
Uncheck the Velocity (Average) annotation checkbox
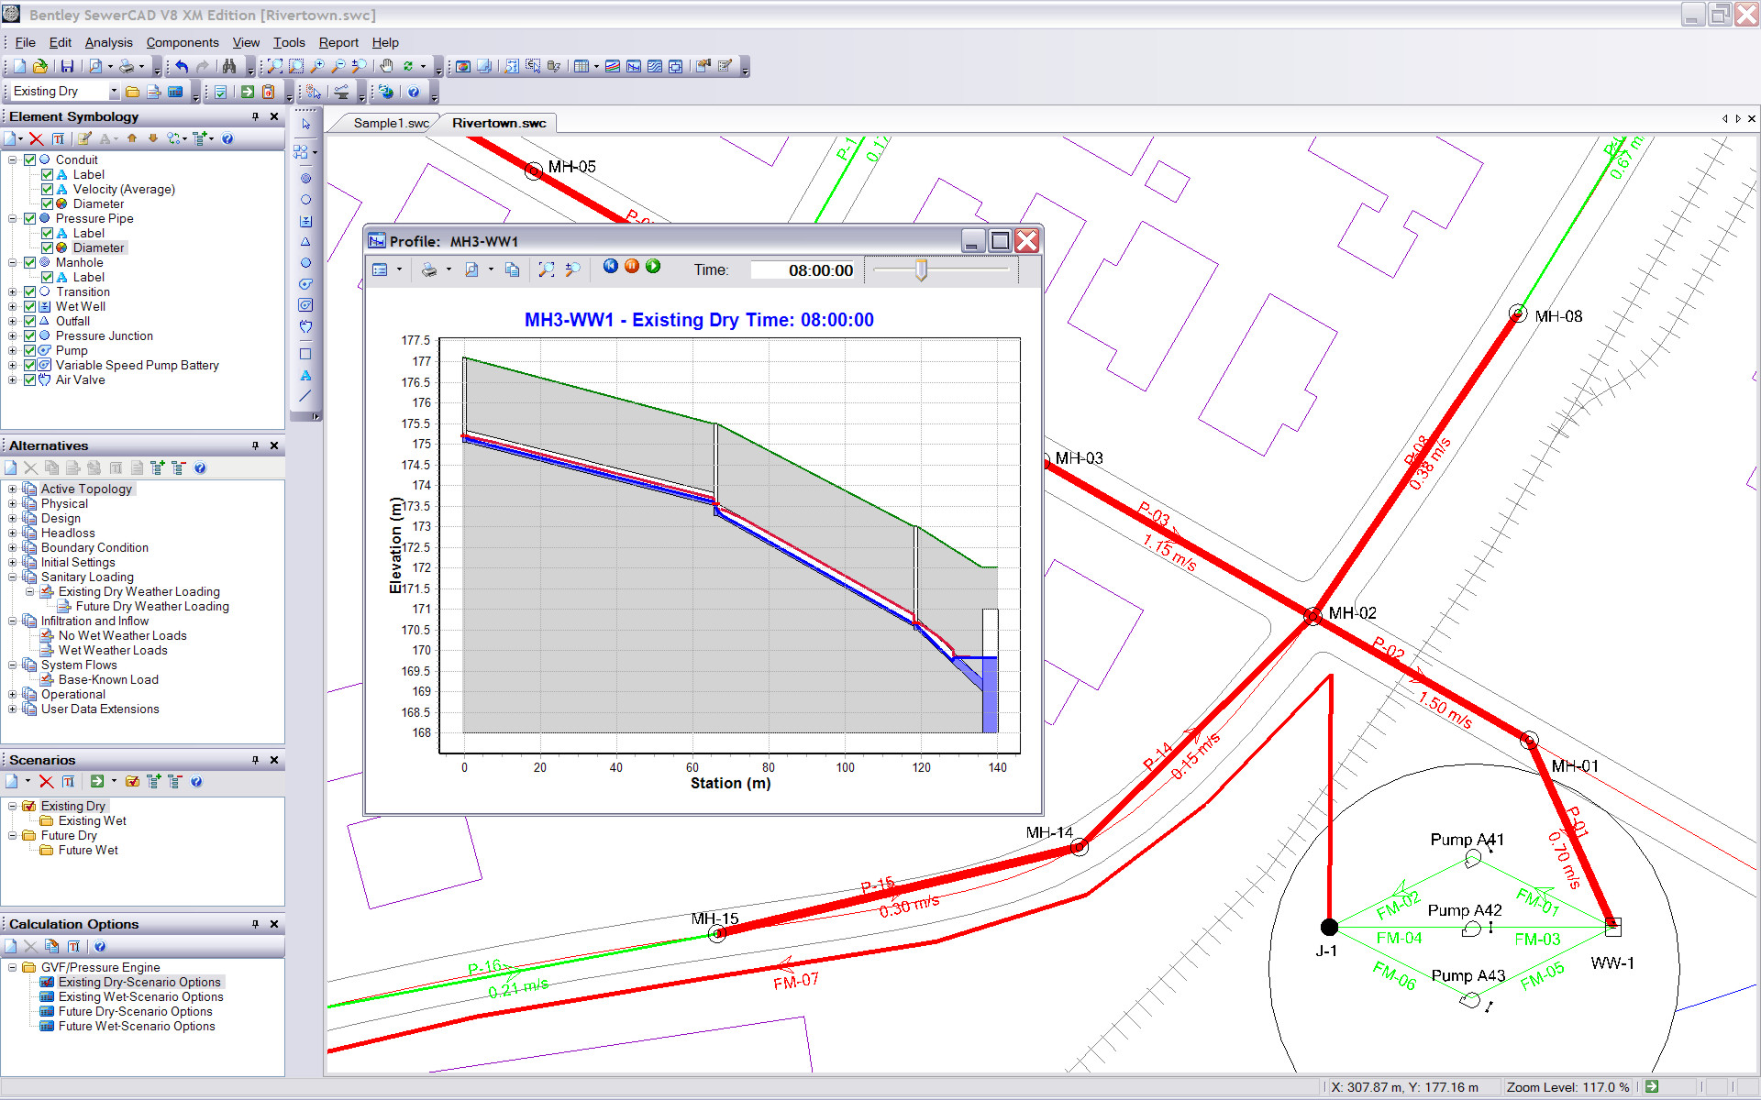[x=47, y=189]
